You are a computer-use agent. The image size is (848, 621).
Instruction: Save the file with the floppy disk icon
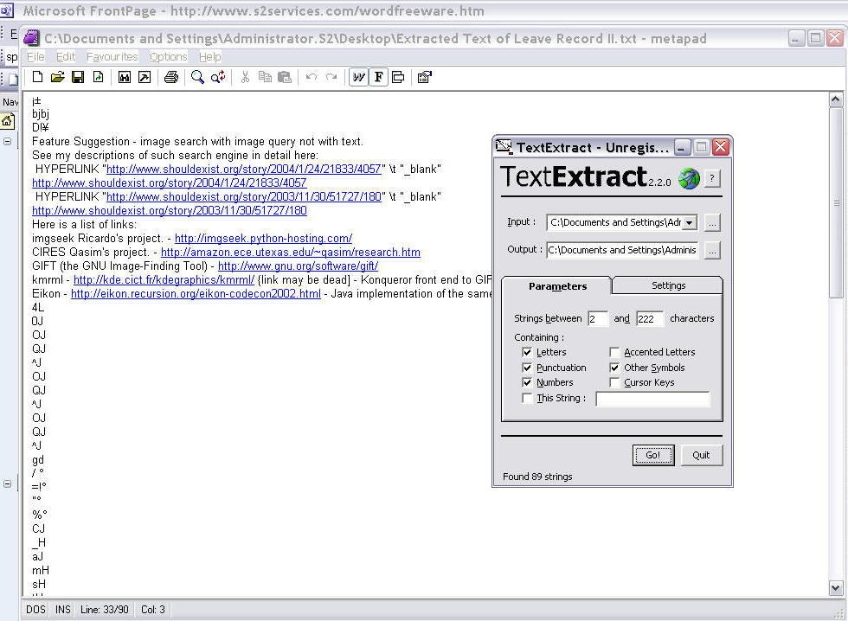(78, 77)
